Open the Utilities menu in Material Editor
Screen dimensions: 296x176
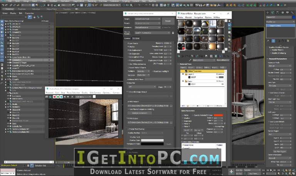(x=217, y=17)
